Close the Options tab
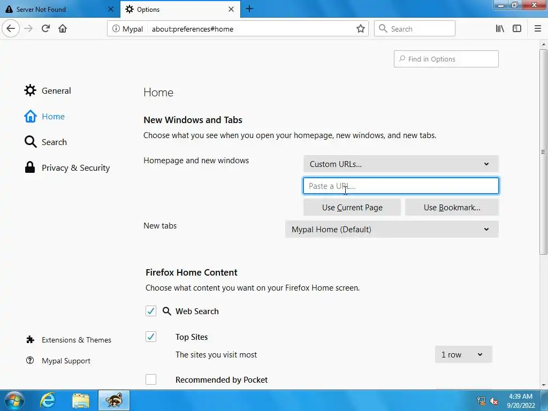This screenshot has height=411, width=548. [231, 9]
